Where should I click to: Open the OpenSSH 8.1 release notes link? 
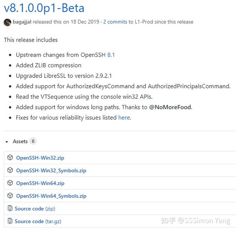tap(111, 55)
